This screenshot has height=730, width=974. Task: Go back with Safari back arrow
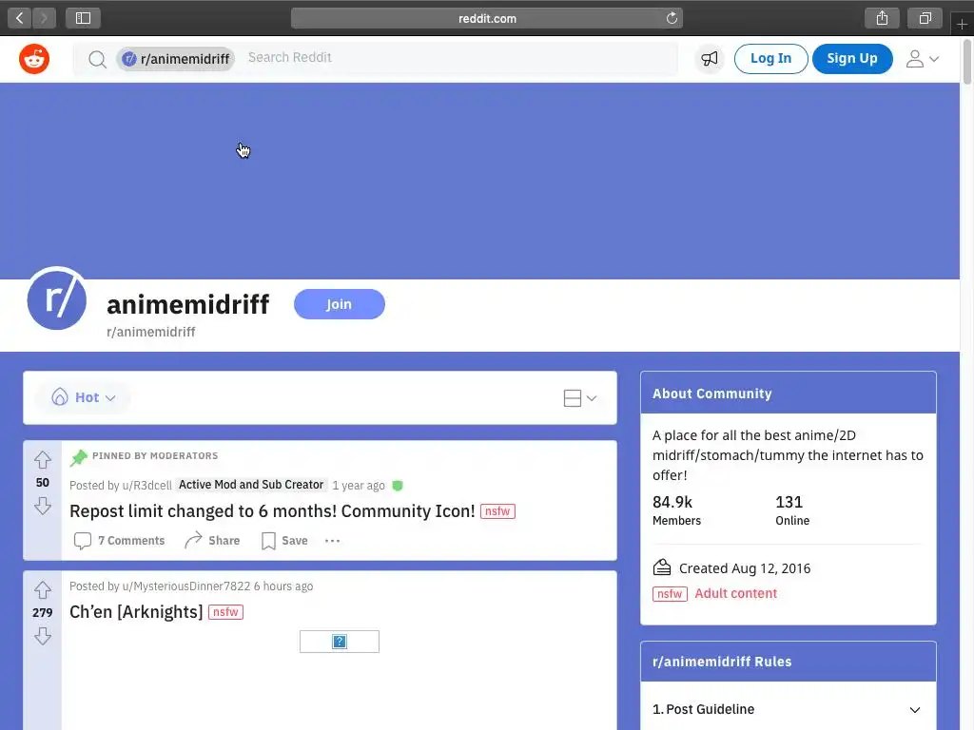20,18
